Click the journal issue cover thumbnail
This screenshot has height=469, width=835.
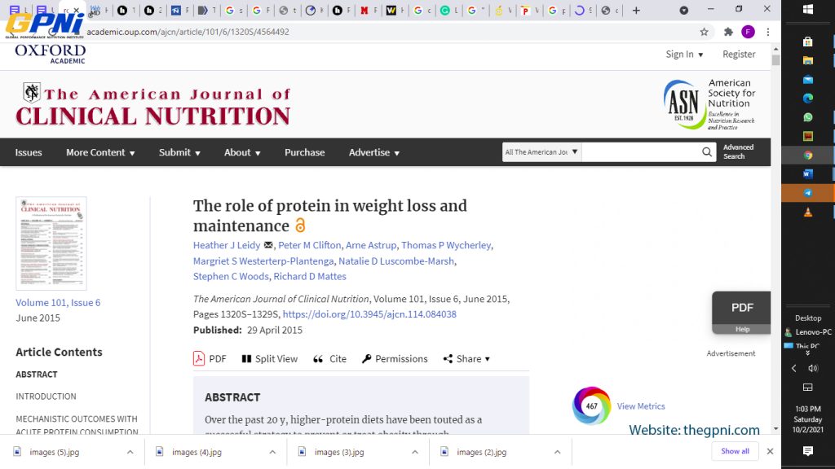point(51,243)
